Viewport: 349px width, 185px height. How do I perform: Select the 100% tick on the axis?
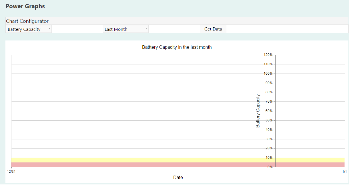[268, 74]
